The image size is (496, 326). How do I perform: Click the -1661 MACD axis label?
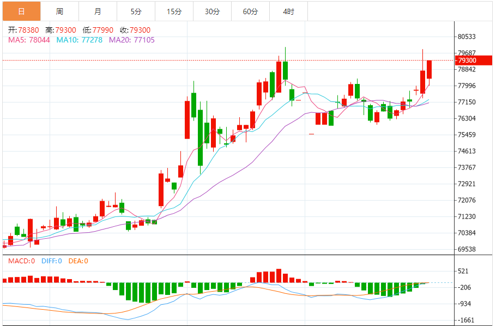tap(467, 321)
